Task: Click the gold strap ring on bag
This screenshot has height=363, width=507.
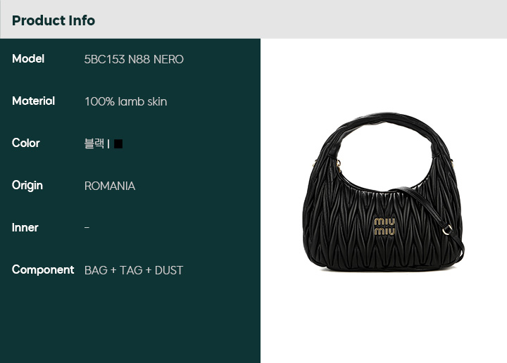Action: pyautogui.click(x=447, y=229)
